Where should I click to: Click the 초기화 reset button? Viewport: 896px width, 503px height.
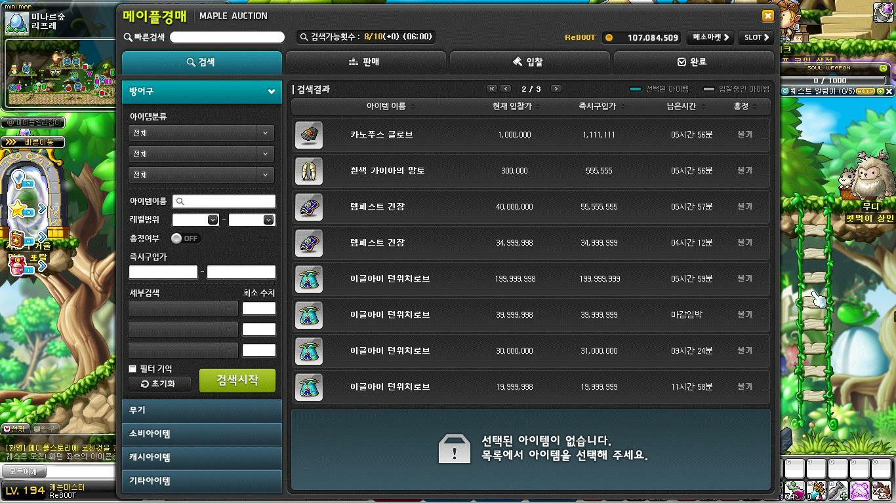pos(160,384)
